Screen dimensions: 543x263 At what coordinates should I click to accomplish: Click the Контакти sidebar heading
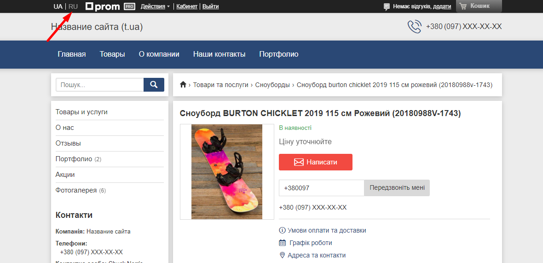pyautogui.click(x=74, y=215)
